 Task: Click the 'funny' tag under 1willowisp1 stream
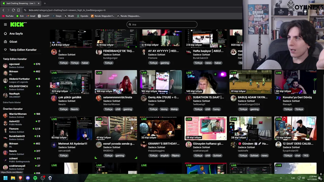(216, 109)
